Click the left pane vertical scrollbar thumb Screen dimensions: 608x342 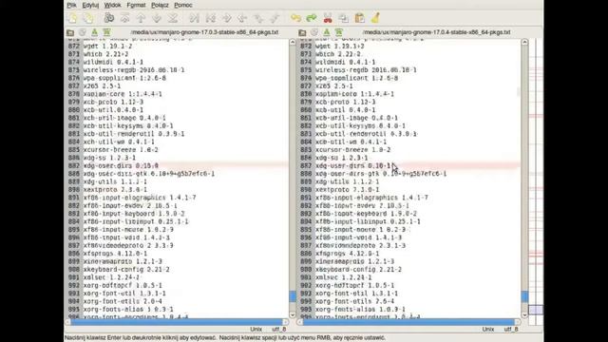tap(293, 296)
